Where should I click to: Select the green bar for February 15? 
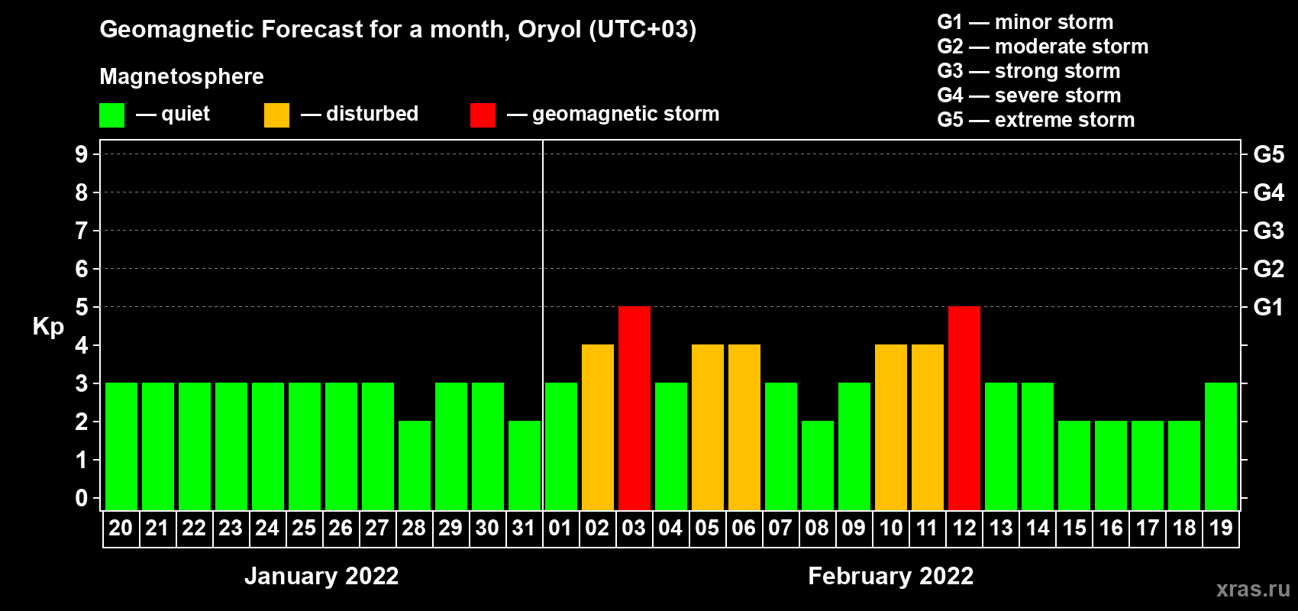pyautogui.click(x=1074, y=465)
